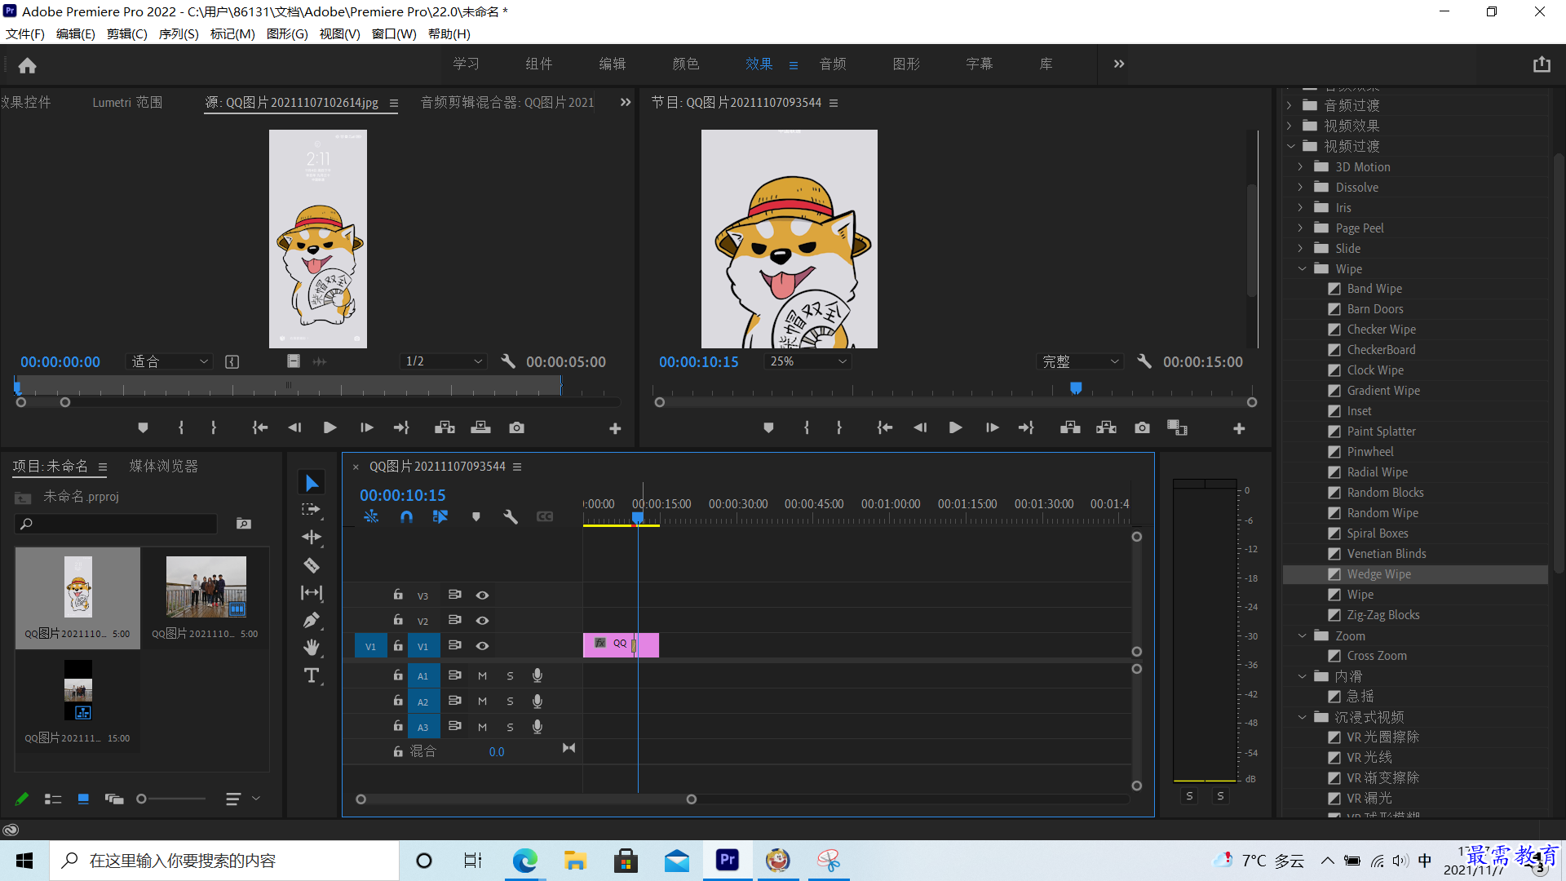Image resolution: width=1566 pixels, height=881 pixels.
Task: Open Program playback resolution dropdown
Action: click(x=1080, y=361)
